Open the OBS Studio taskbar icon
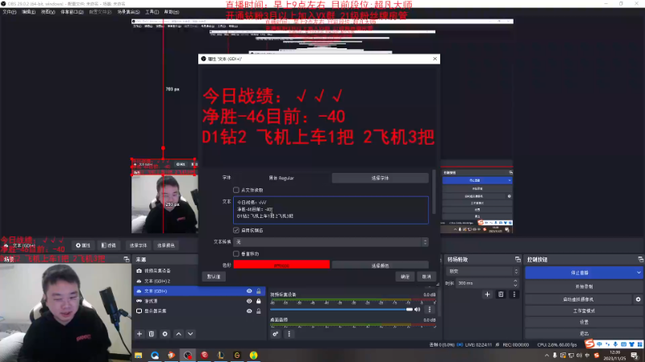 [188, 355]
